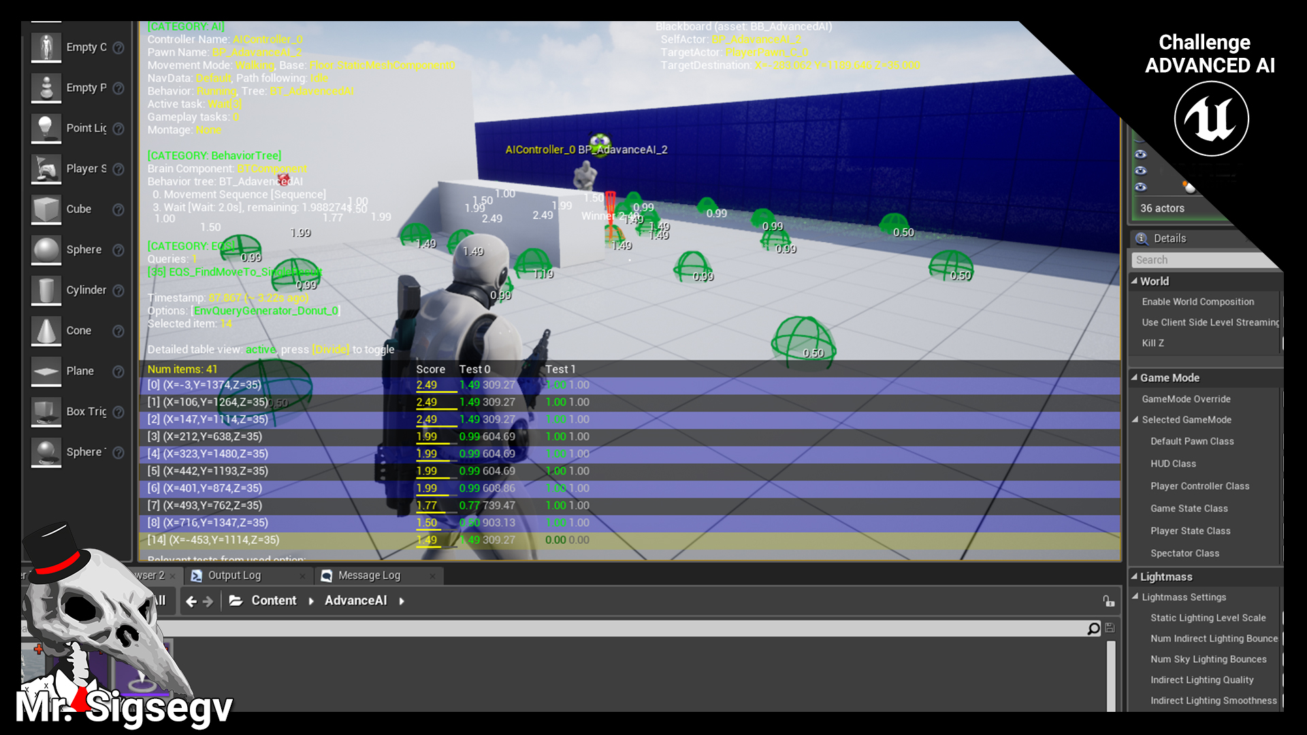1307x735 pixels.
Task: Open the Content folder via breadcrumb
Action: click(x=274, y=600)
